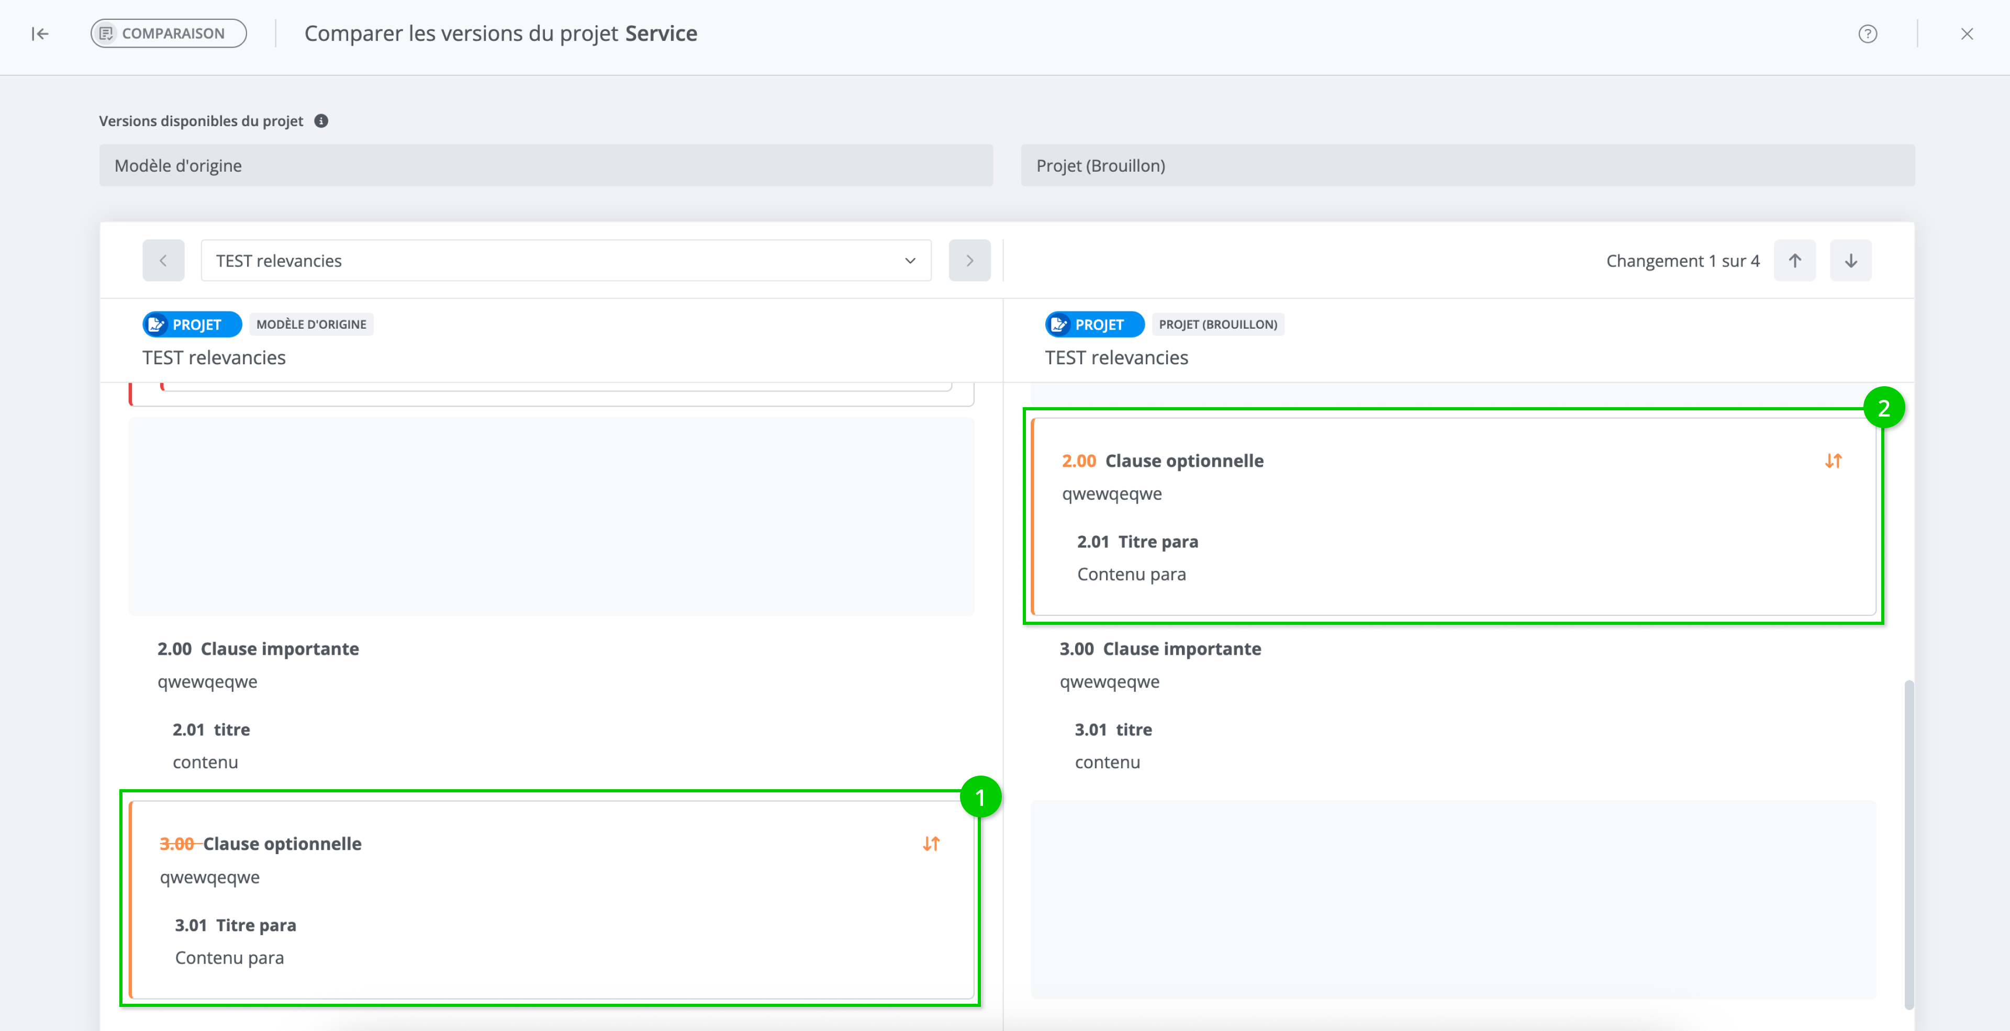Close the comparison window
Viewport: 2010px width, 1031px height.
(1967, 33)
